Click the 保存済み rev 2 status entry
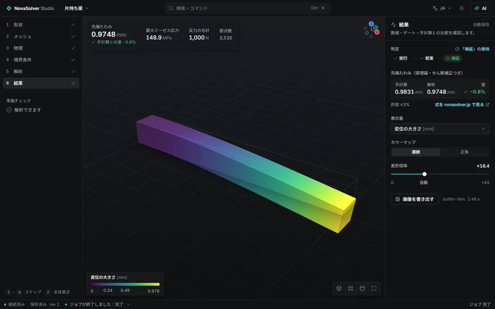 [x=45, y=304]
